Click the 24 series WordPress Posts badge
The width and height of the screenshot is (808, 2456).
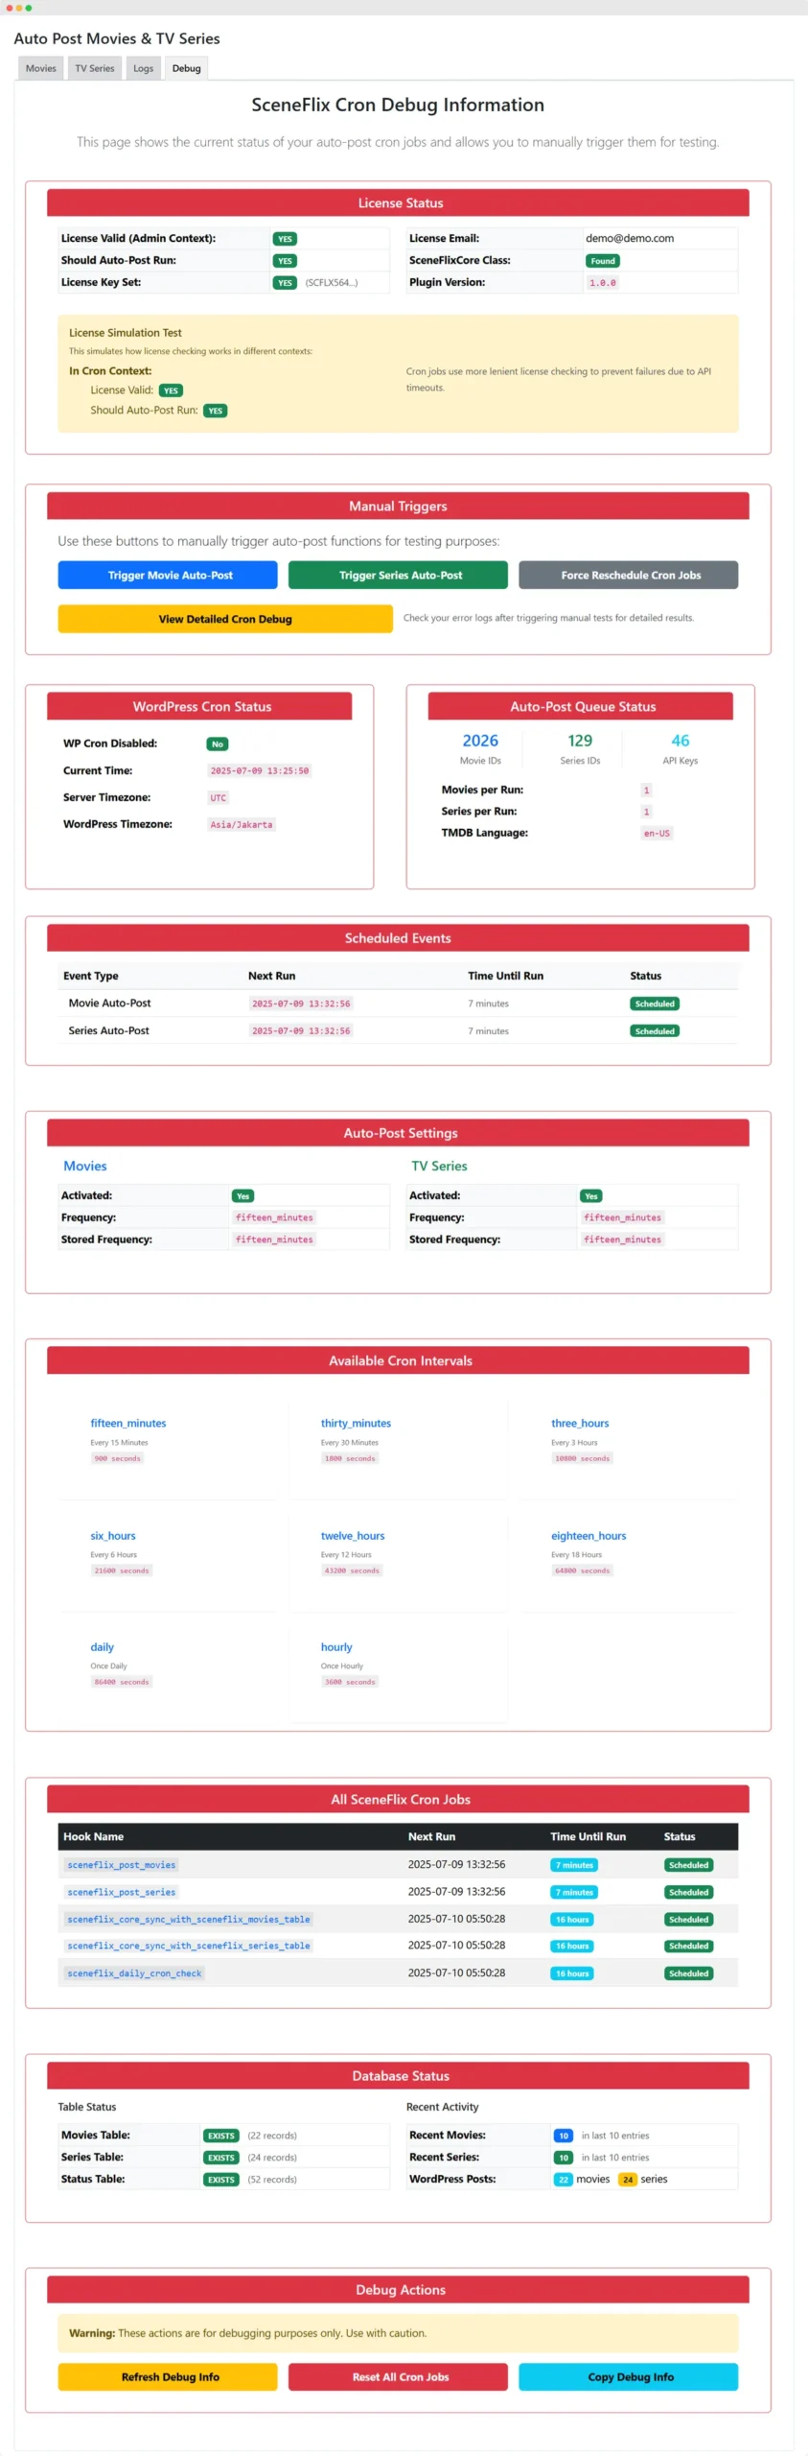tap(628, 2180)
